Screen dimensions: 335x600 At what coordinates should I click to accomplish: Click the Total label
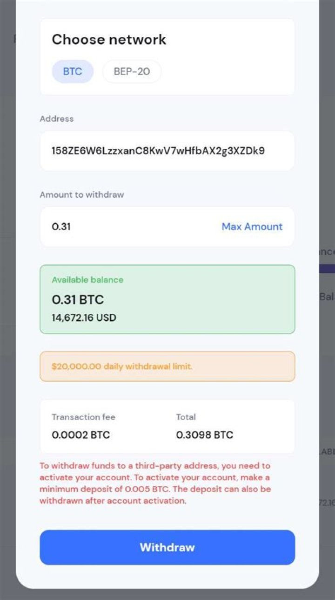pos(186,417)
